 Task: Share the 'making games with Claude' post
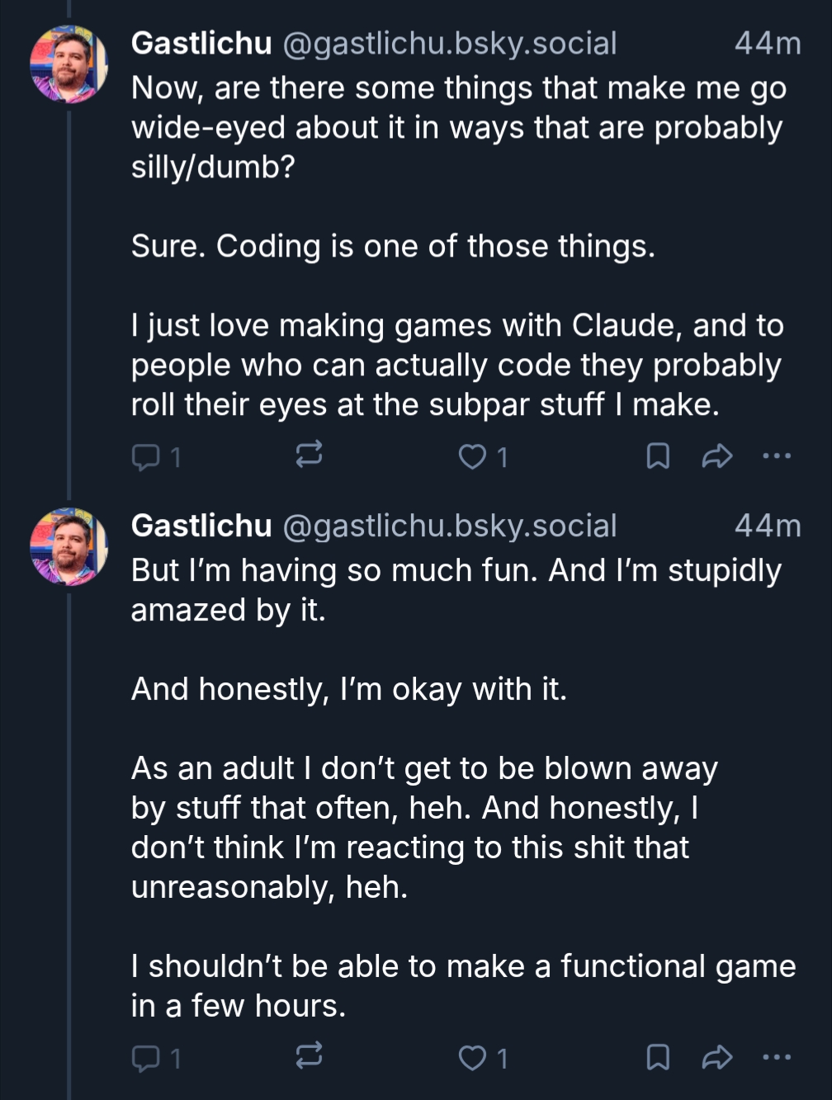coord(716,456)
